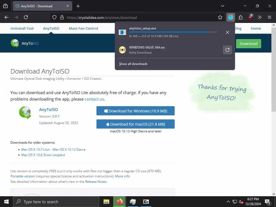276x207 pixels.
Task: Go to Home nav link
Action: pos(256,28)
